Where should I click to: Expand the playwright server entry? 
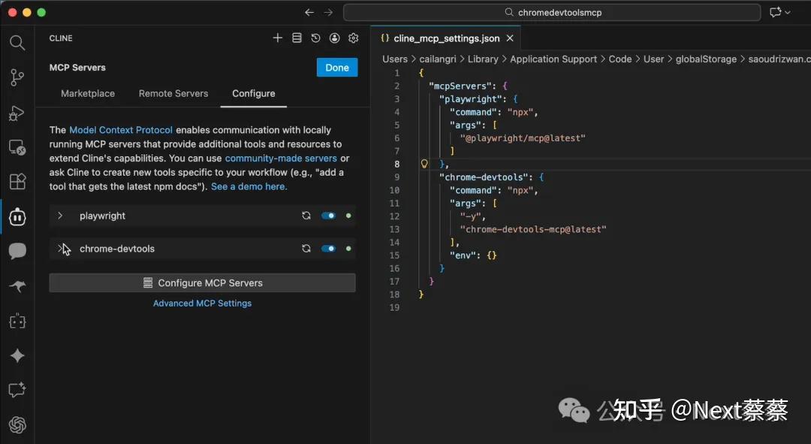point(60,216)
